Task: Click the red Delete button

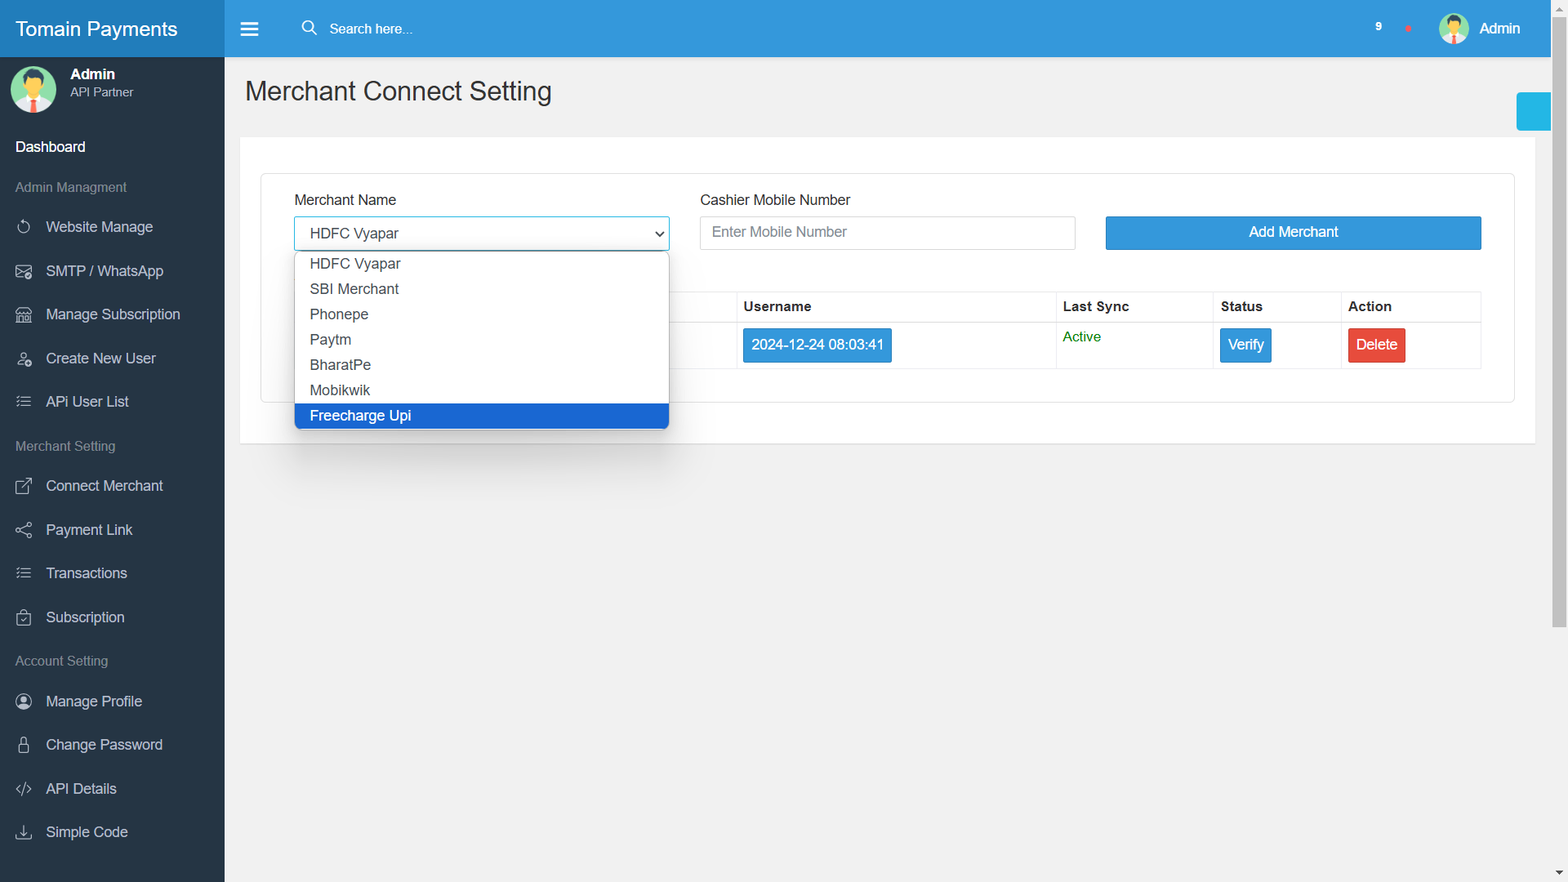Action: pyautogui.click(x=1376, y=345)
